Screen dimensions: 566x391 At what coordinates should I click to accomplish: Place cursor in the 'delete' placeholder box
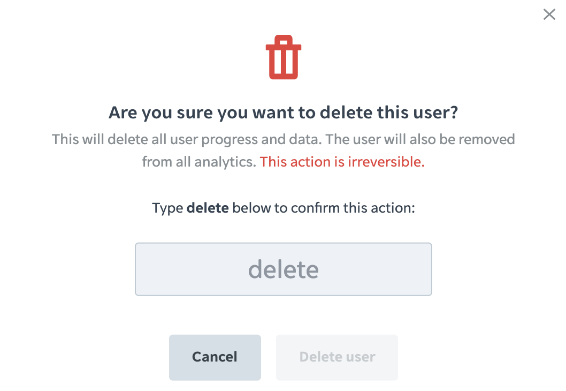coord(284,269)
